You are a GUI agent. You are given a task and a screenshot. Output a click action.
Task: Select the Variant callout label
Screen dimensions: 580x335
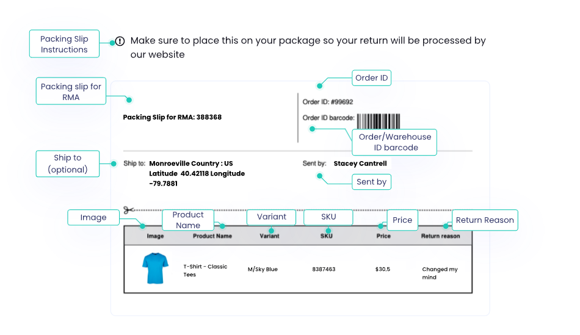tap(272, 217)
